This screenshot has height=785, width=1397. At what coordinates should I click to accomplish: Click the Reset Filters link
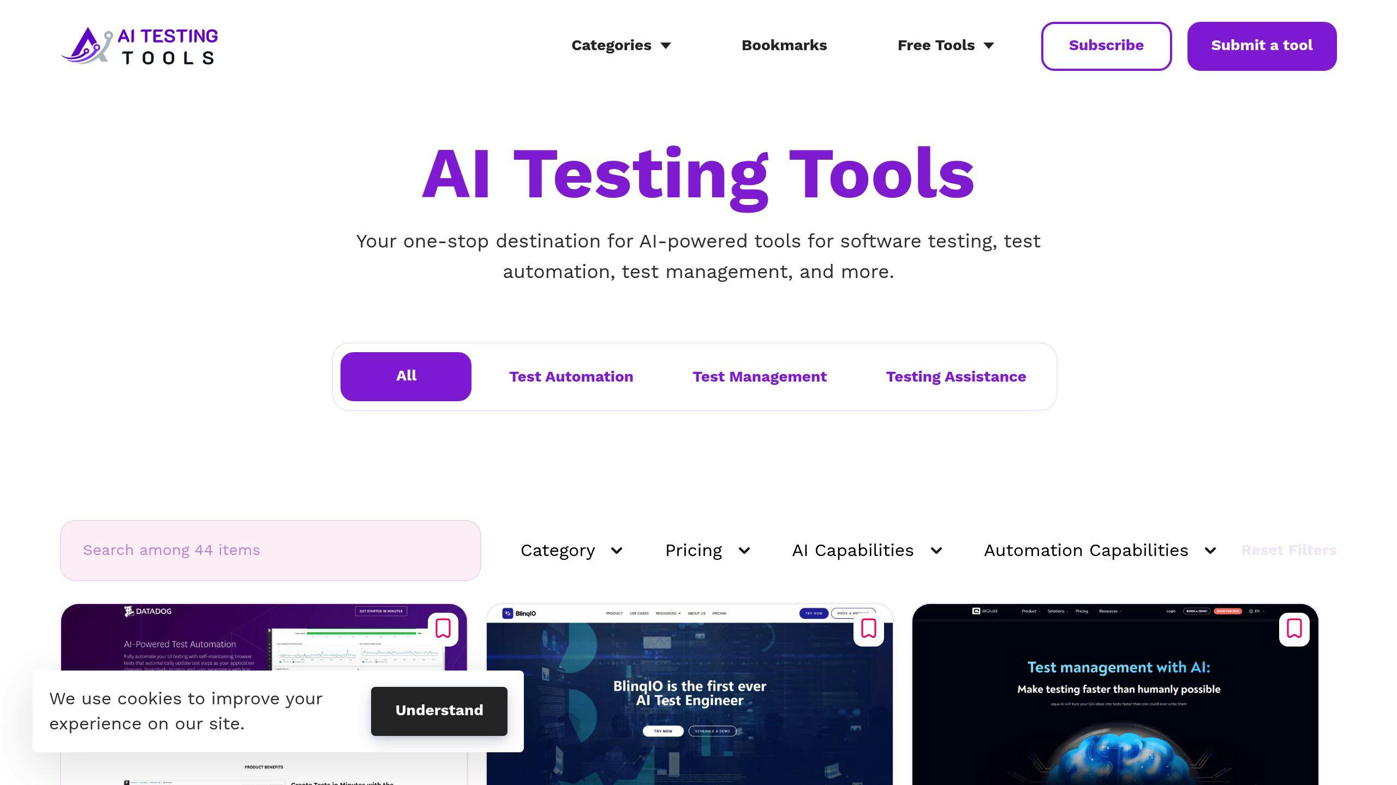(x=1288, y=549)
